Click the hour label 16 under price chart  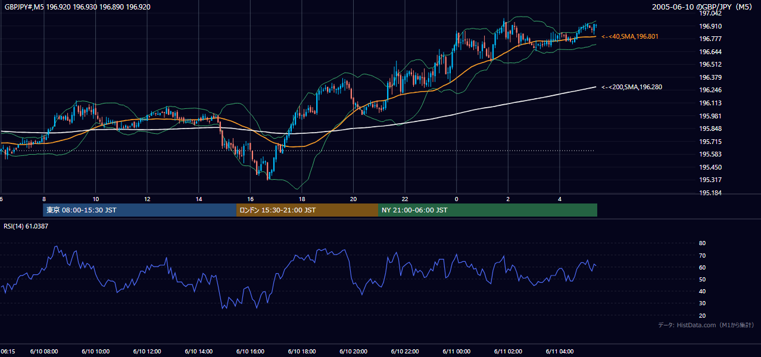point(250,199)
